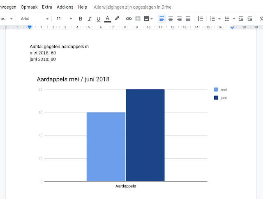
Task: Open line spacing options
Action: (200, 19)
